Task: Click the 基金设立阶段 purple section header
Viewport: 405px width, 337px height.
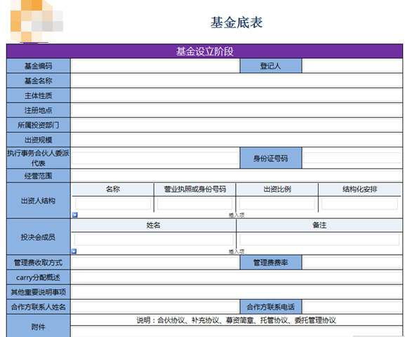Action: point(204,51)
